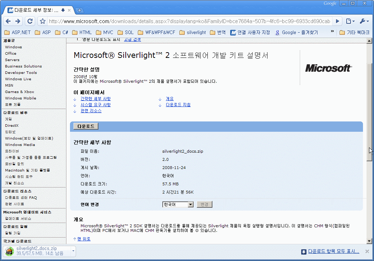
Task: Open Servers in the product sidebar
Action: point(12,60)
